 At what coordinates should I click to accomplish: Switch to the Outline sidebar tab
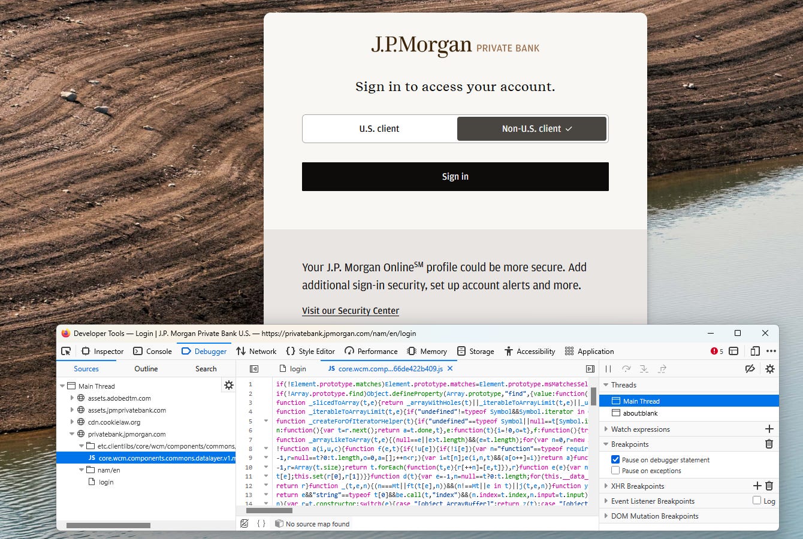pos(146,369)
